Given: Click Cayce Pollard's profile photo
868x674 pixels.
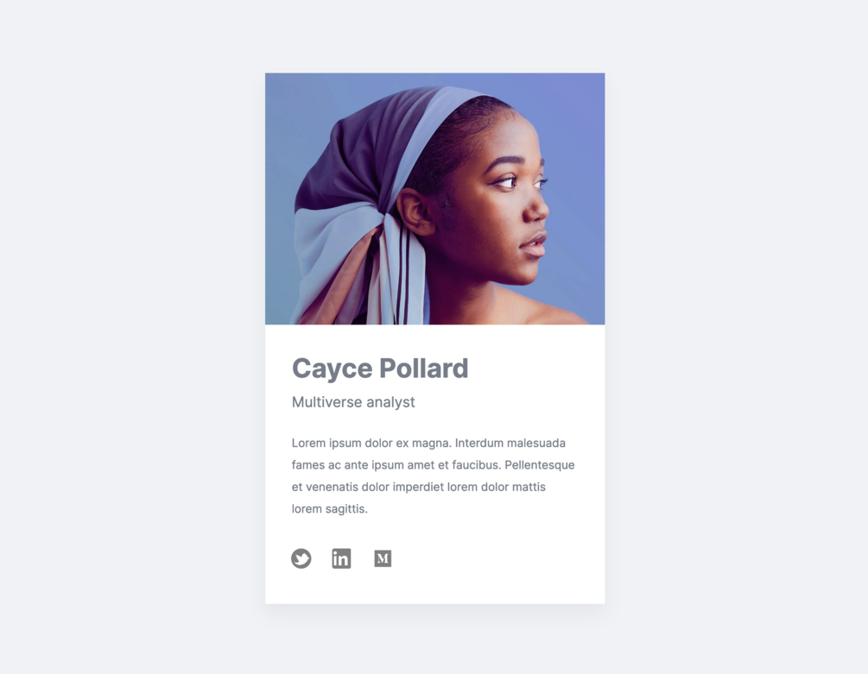Looking at the screenshot, I should pyautogui.click(x=434, y=198).
